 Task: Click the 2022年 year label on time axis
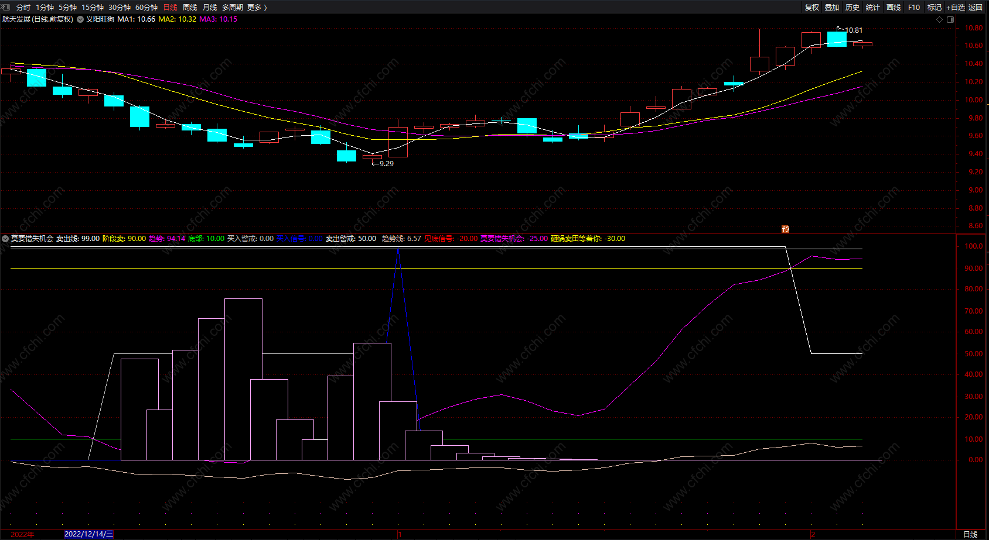point(23,535)
